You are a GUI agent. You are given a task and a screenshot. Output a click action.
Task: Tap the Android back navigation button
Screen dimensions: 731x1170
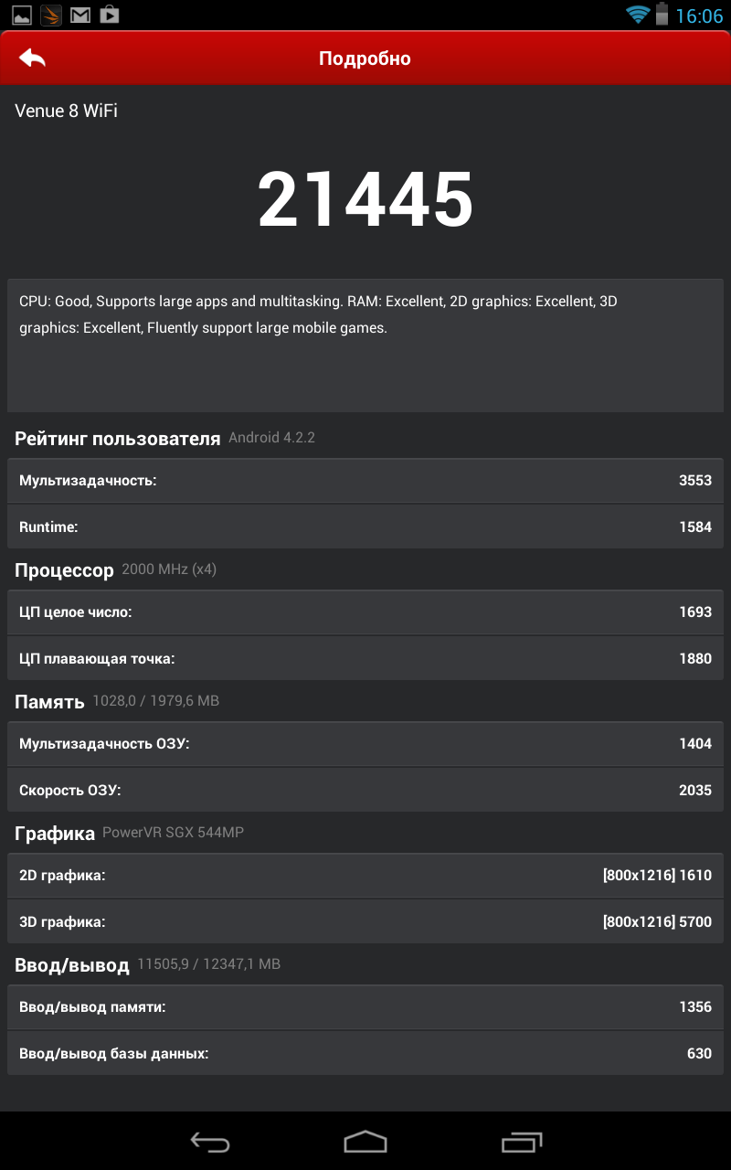click(x=209, y=1141)
